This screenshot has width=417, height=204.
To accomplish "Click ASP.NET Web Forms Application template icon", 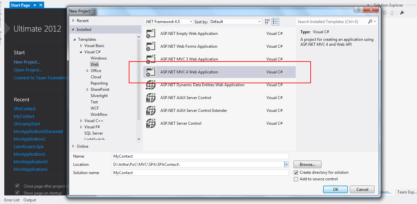I will coord(151,46).
